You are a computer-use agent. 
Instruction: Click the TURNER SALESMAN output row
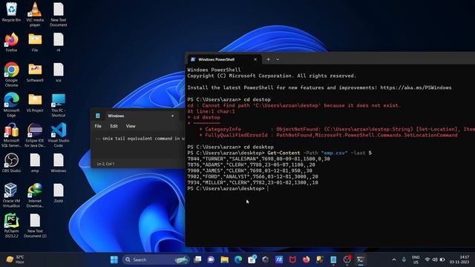pyautogui.click(x=258, y=159)
